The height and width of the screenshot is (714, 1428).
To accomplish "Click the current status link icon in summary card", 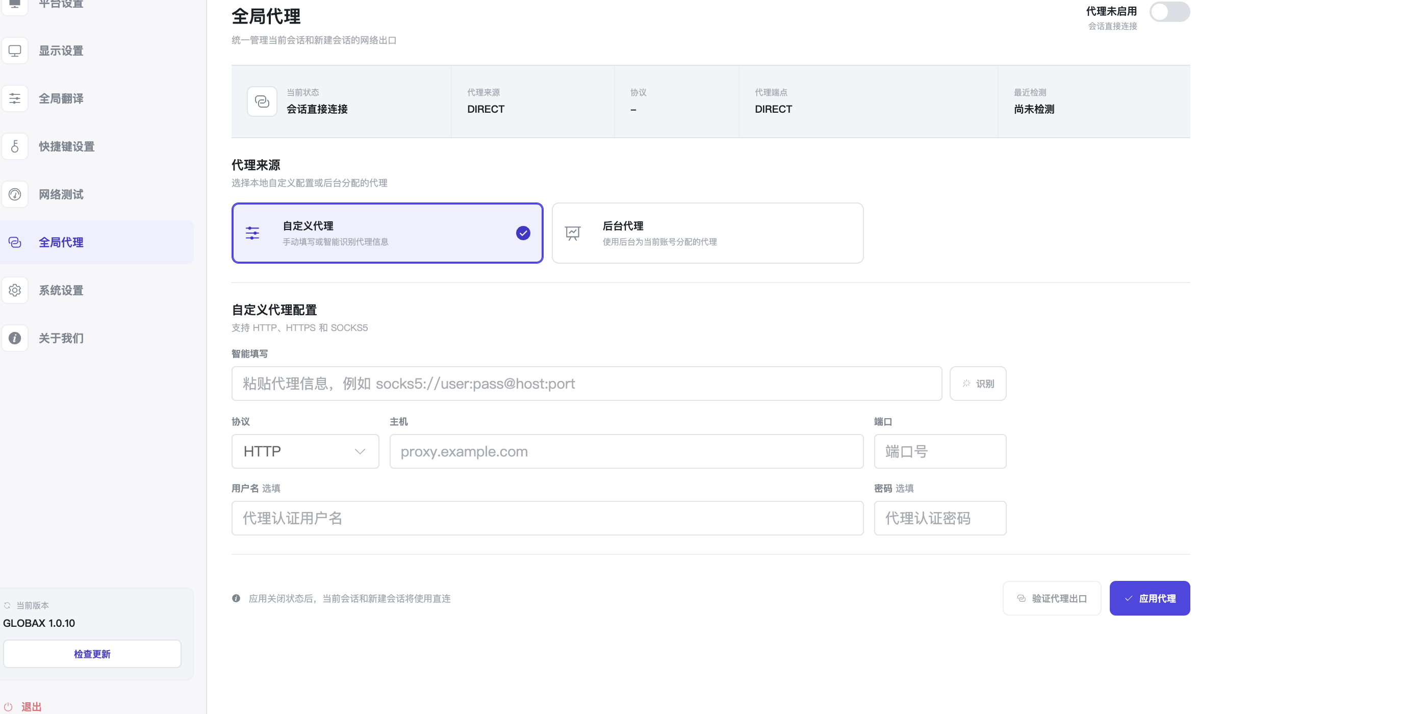I will tap(262, 101).
